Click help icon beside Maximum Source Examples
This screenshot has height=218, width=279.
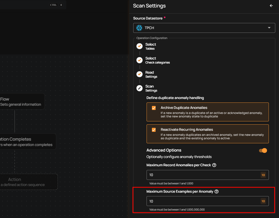click(216, 192)
